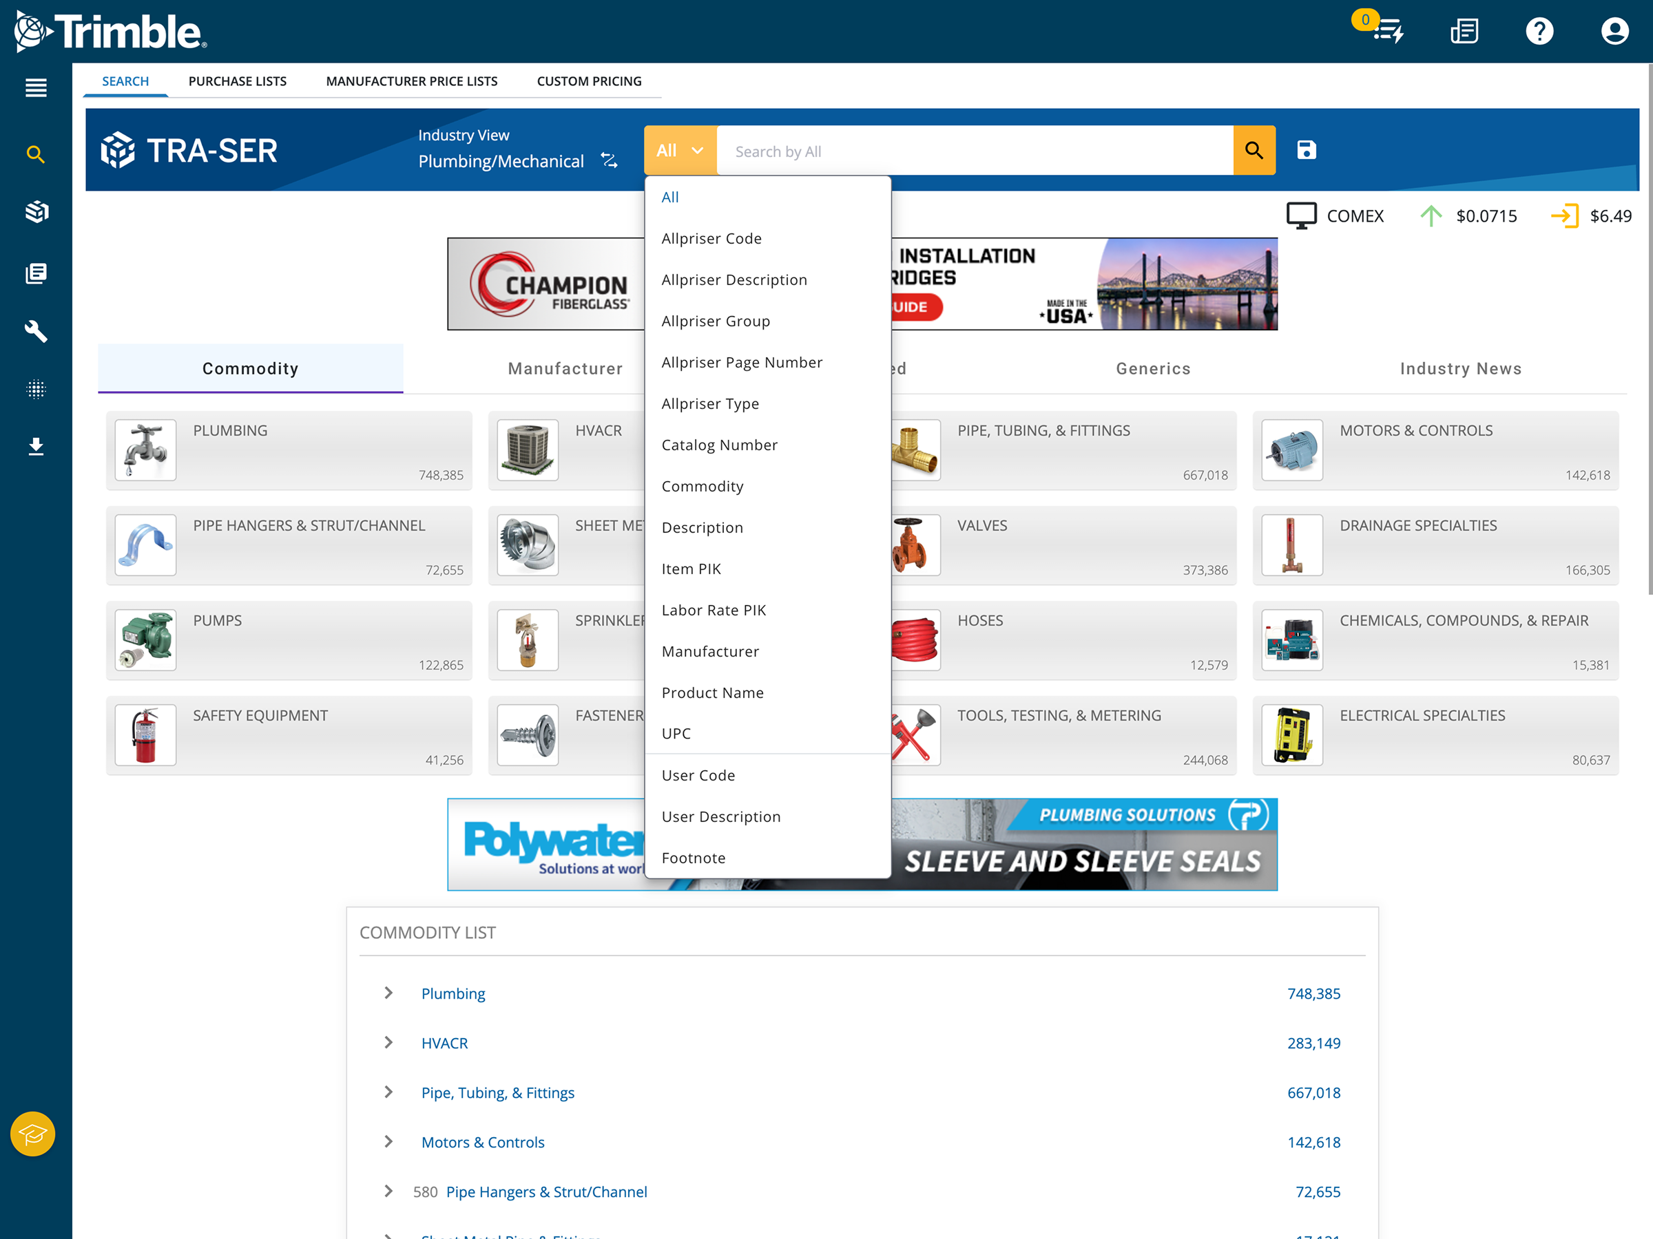This screenshot has height=1239, width=1653.
Task: Select Allpriser Code option
Action: pyautogui.click(x=767, y=238)
